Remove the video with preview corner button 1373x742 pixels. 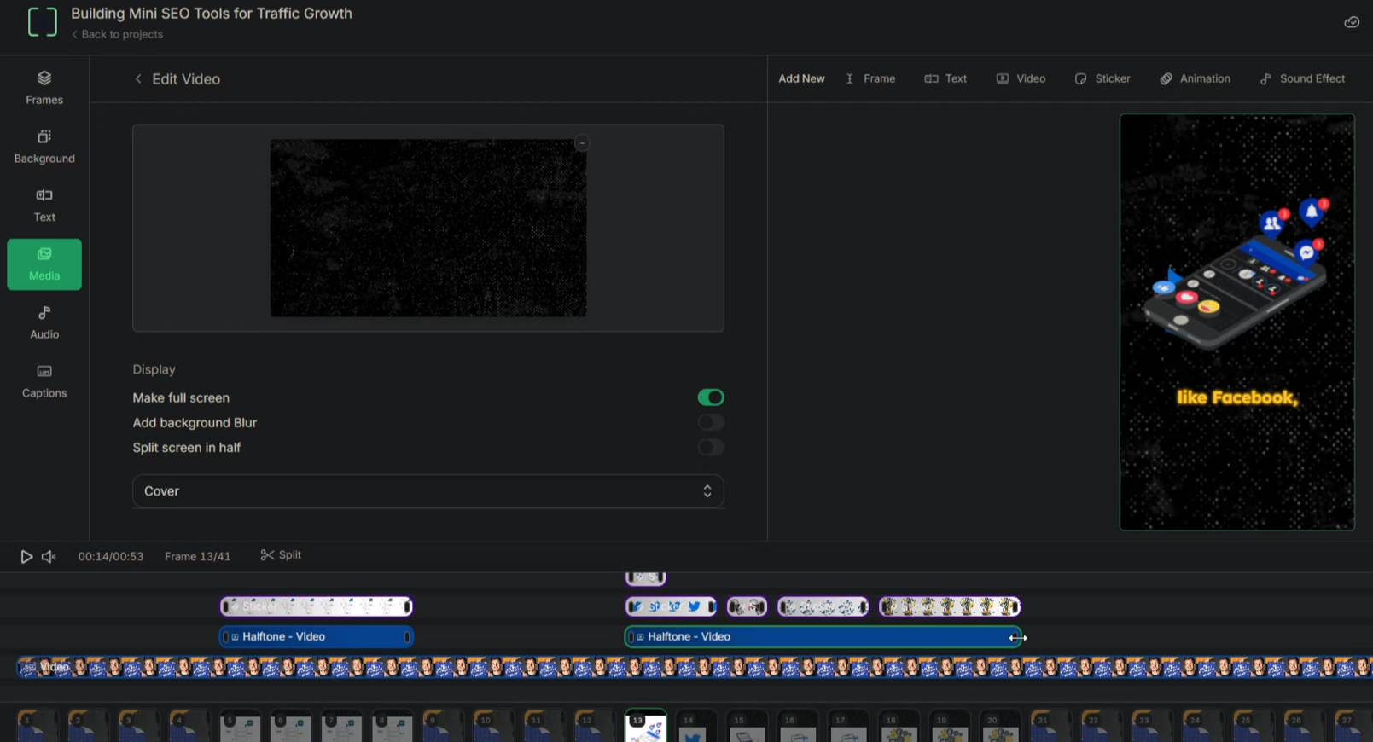click(x=582, y=143)
